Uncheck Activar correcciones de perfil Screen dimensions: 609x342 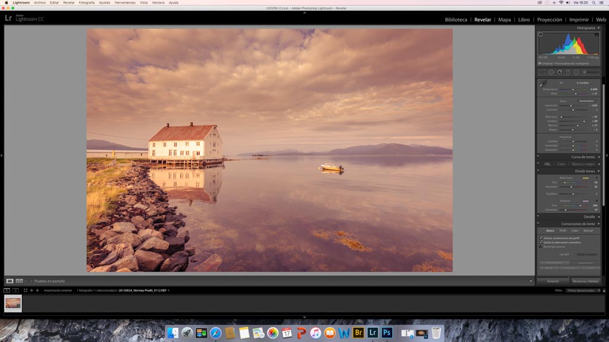[541, 238]
